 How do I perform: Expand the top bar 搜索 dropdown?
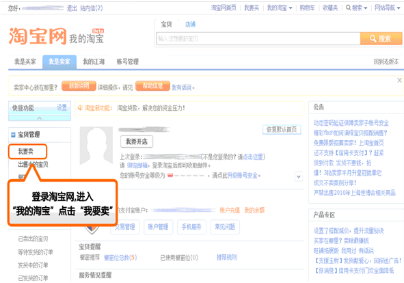(357, 8)
